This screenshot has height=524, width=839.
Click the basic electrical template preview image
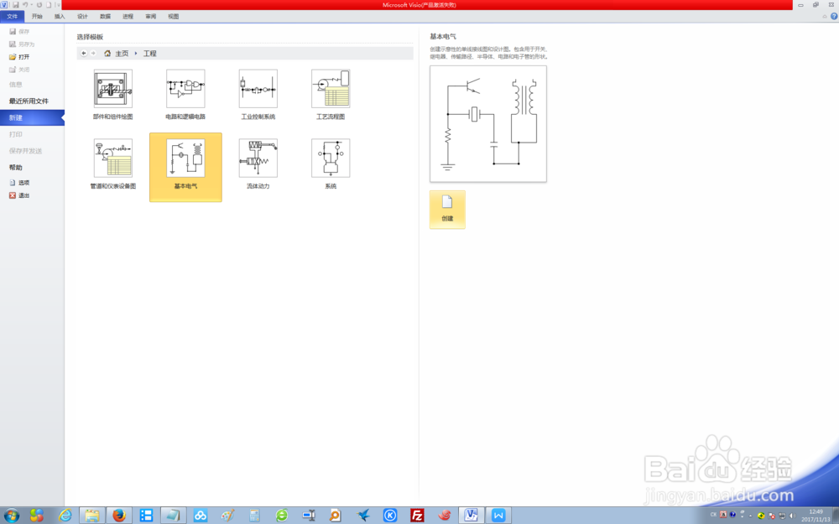(488, 123)
